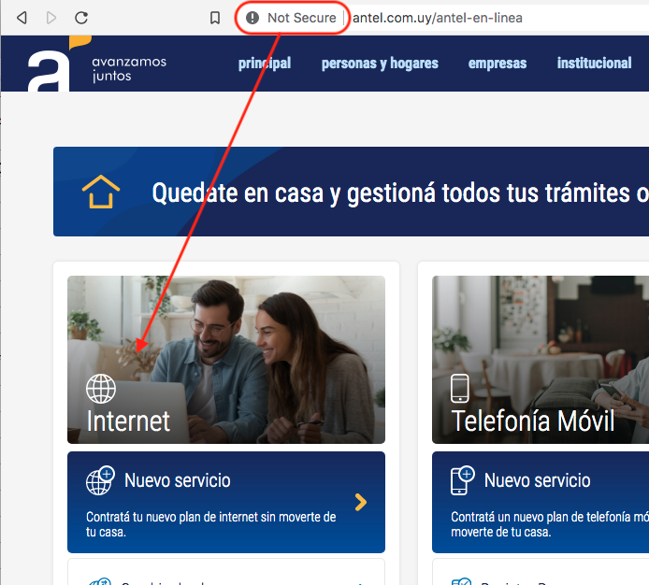The width and height of the screenshot is (649, 585).
Task: Open the principal menu item
Action: point(265,64)
